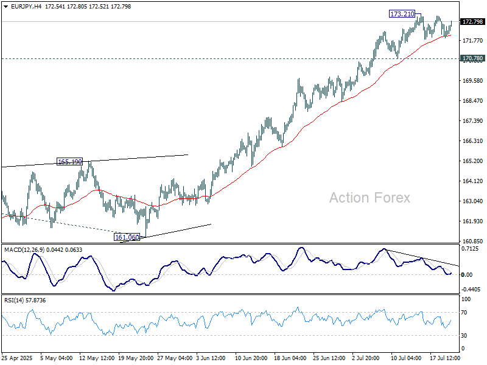Select the 170.780 support level tag
The width and height of the screenshot is (487, 365).
(473, 59)
